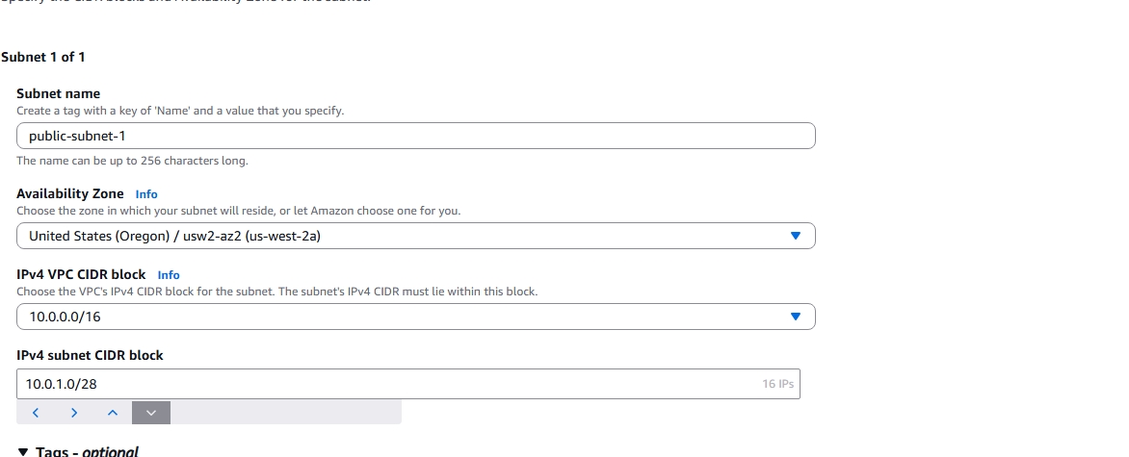Click the next CIDR right arrow
The height and width of the screenshot is (457, 1129).
(x=74, y=413)
